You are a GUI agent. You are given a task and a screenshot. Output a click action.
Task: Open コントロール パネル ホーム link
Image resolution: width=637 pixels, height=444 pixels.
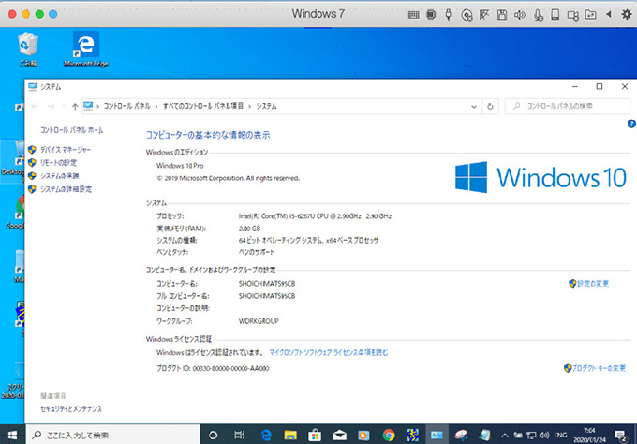pyautogui.click(x=71, y=130)
